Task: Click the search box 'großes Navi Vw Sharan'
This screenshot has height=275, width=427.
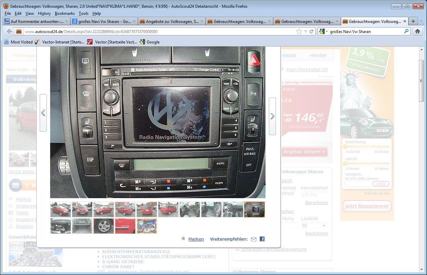Action: [365, 31]
